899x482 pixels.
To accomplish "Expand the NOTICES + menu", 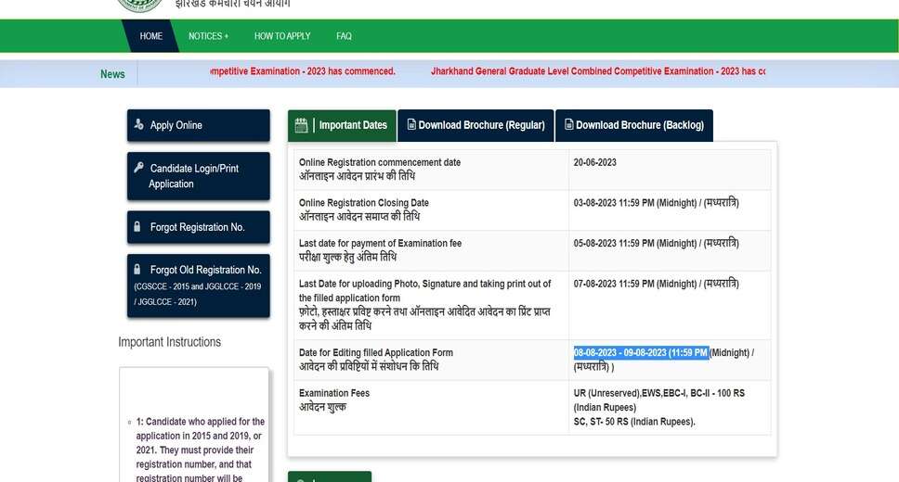I will click(208, 36).
